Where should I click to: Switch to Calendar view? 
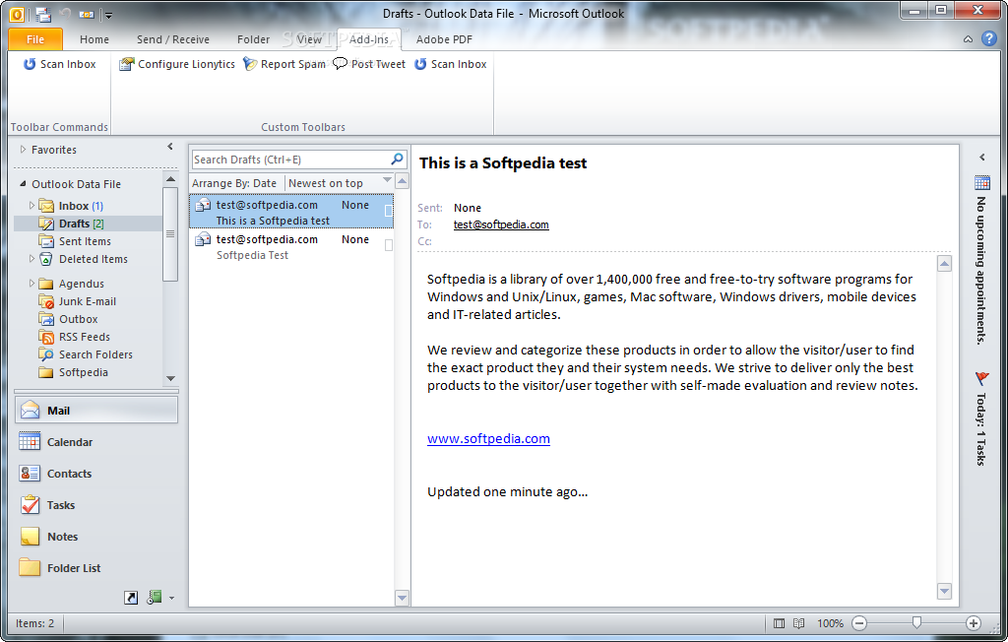coord(96,442)
